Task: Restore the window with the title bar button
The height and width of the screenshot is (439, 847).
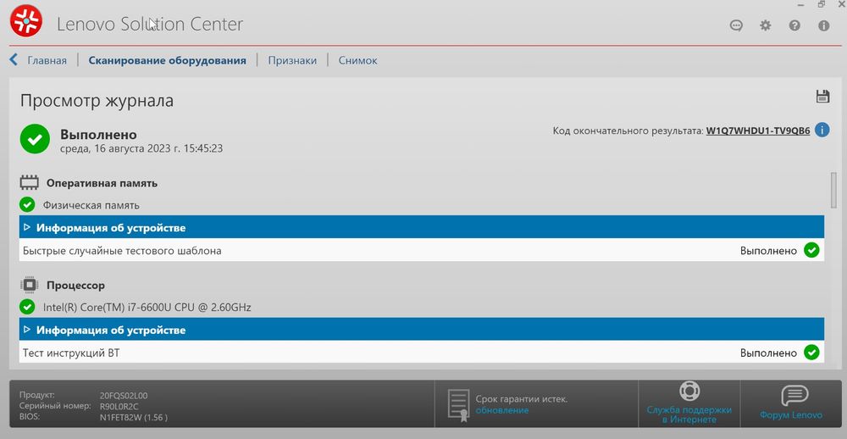Action: (821, 3)
